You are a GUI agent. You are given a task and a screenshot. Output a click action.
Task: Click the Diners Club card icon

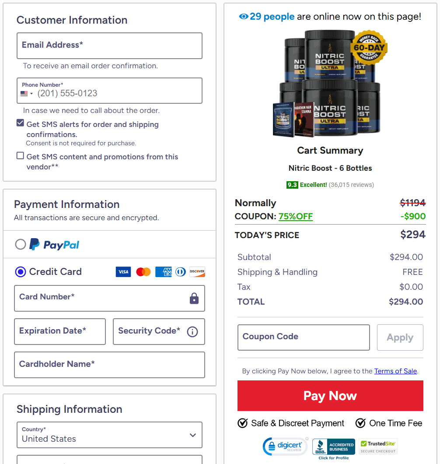click(x=181, y=272)
